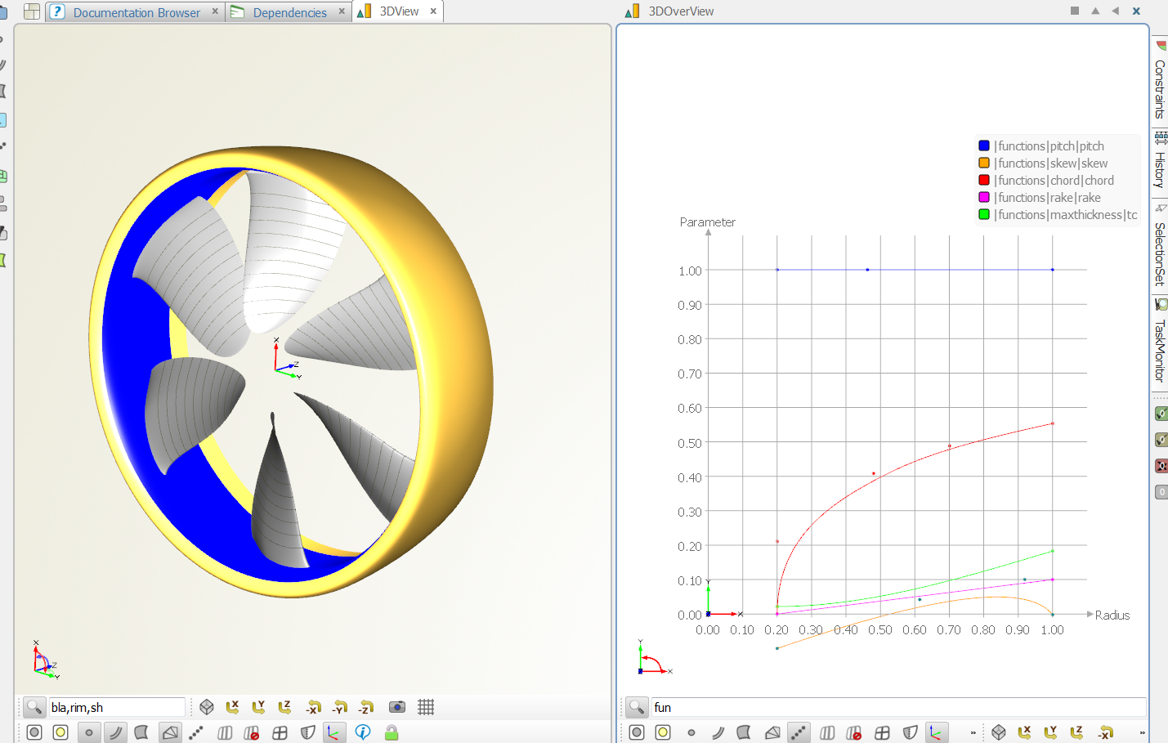Open the Constraints side panel
Viewport: 1168px width, 743px height.
[1160, 80]
